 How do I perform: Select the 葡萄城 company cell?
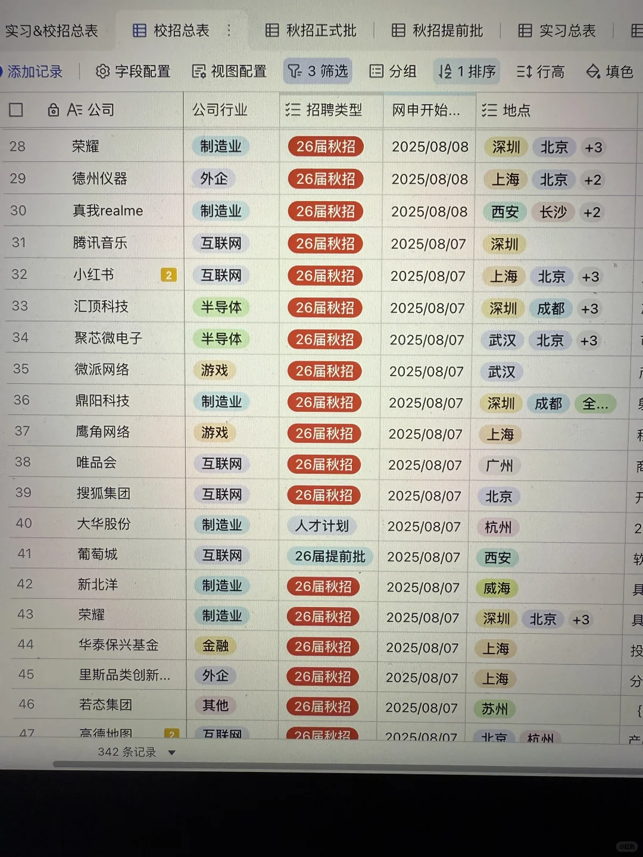point(98,554)
